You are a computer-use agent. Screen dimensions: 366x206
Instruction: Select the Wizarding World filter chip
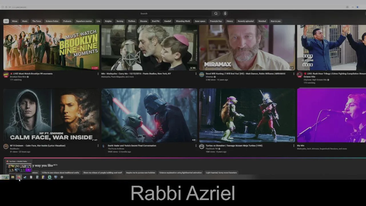coord(183,21)
